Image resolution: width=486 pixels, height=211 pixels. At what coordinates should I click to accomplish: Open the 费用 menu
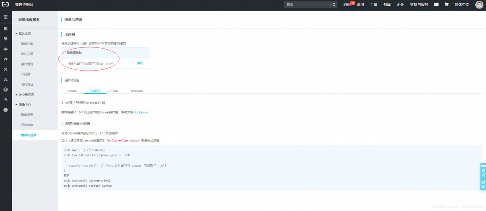coord(360,5)
